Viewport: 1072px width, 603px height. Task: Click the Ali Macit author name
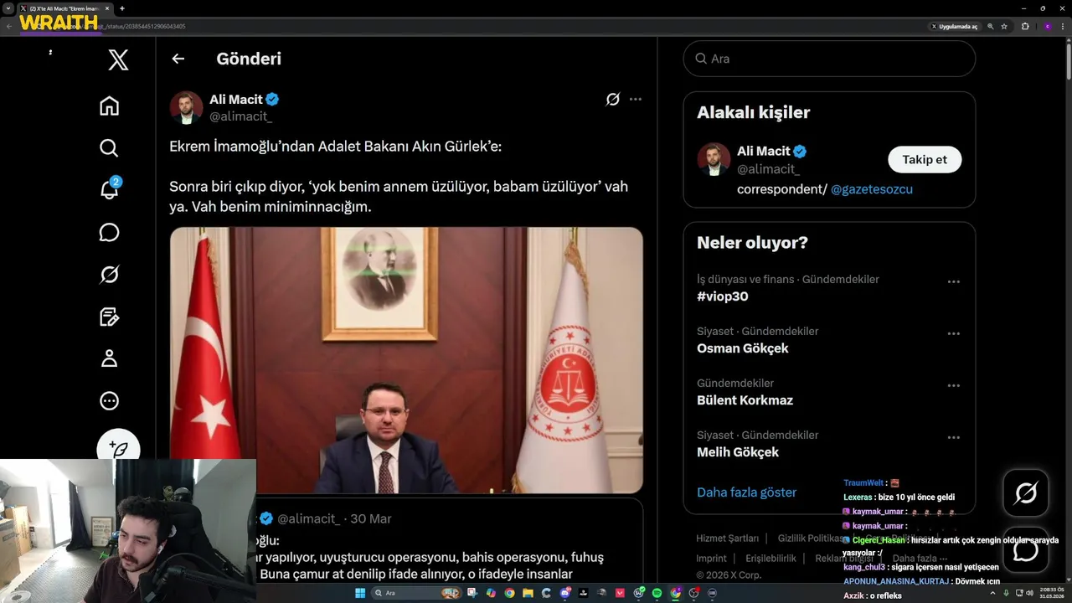pyautogui.click(x=236, y=100)
